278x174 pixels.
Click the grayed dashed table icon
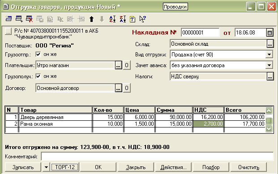click(x=81, y=19)
